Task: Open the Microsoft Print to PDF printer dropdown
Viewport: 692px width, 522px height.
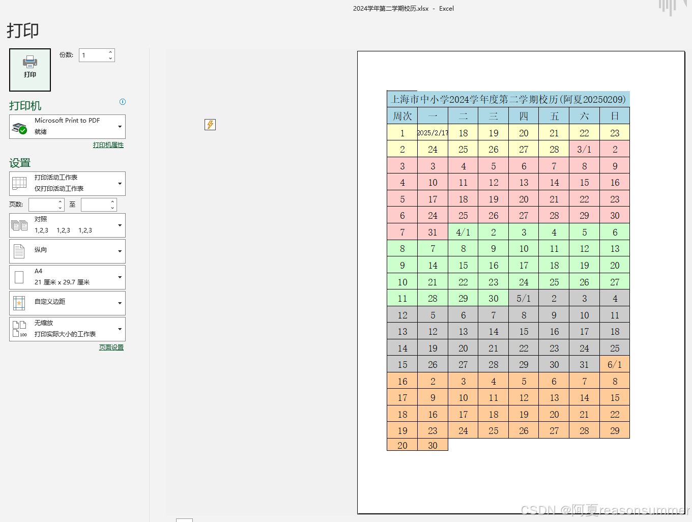Action: click(x=67, y=127)
